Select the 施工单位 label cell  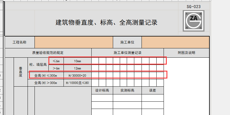pyautogui.click(x=127, y=42)
